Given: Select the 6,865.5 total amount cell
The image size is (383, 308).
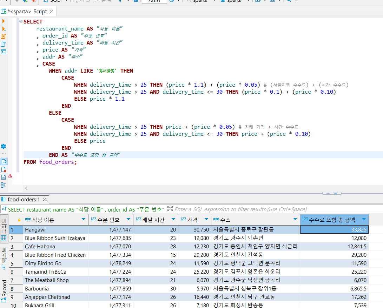Looking at the screenshot, I should [334, 288].
